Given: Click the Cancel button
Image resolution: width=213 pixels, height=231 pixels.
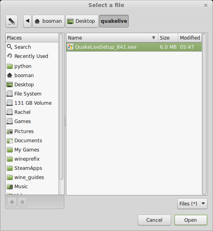Looking at the screenshot, I should click(x=154, y=220).
